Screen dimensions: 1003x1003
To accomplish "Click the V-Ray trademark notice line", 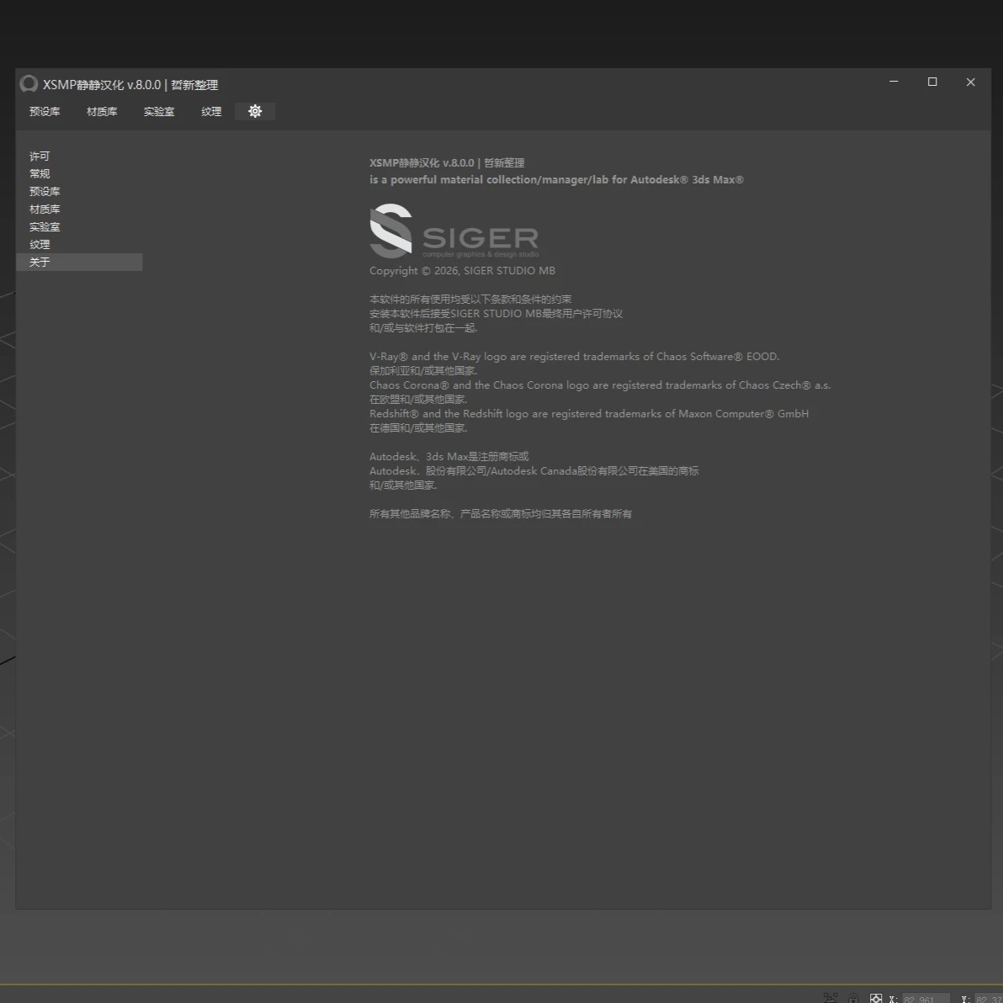I will click(574, 356).
